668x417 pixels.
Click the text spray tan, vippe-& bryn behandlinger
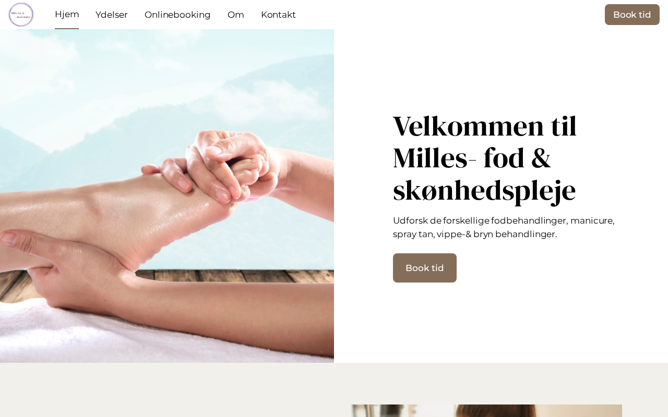tap(475, 234)
